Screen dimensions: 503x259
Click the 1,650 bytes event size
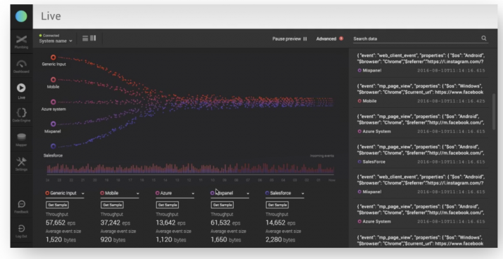(x=226, y=239)
